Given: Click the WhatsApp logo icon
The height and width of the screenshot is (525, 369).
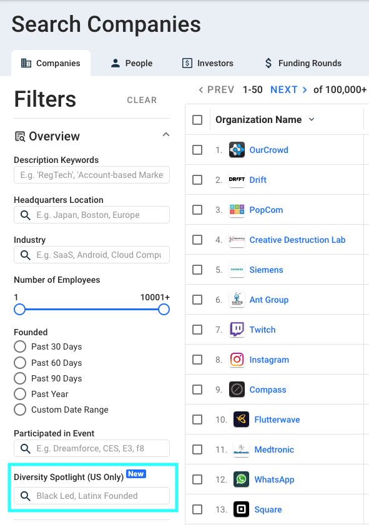Looking at the screenshot, I should click(241, 479).
